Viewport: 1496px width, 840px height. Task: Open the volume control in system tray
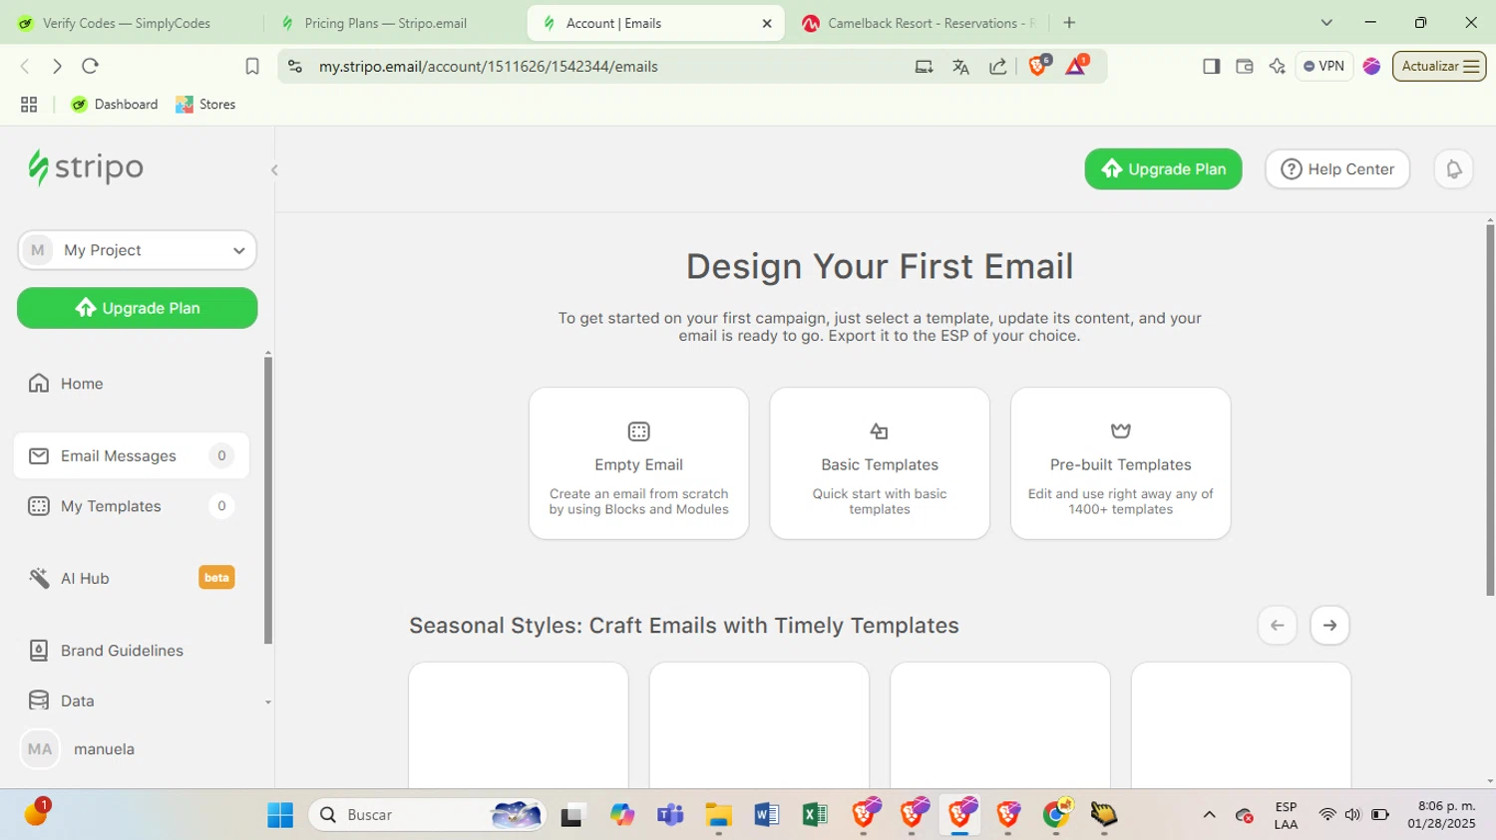coord(1352,815)
